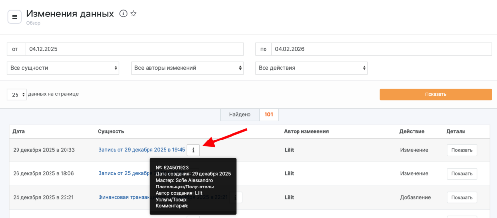Expand the Все действия filter
Screen dimensions: 497x218
(312, 68)
